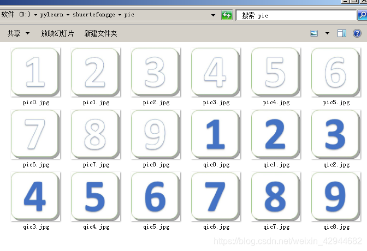Click the 搜索 pic search field
Image resolution: width=367 pixels, height=251 pixels.
tap(296, 15)
